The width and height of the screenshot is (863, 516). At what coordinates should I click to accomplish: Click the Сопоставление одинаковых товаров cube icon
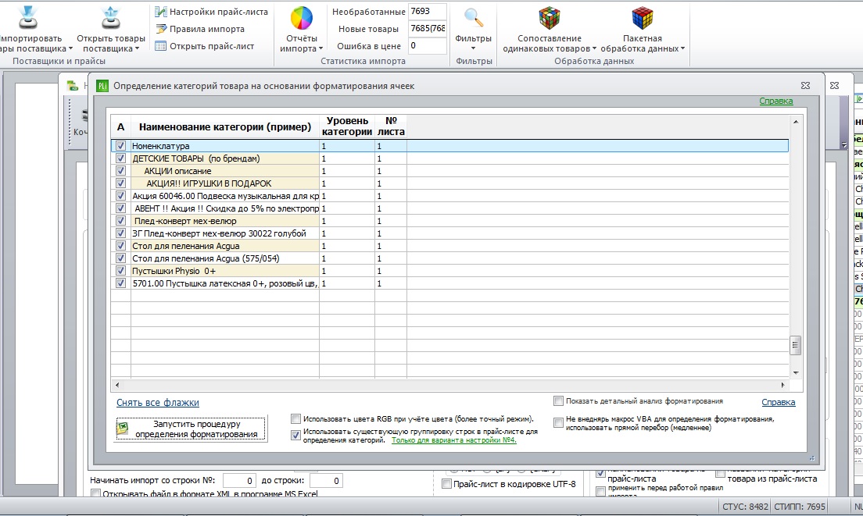[x=550, y=18]
